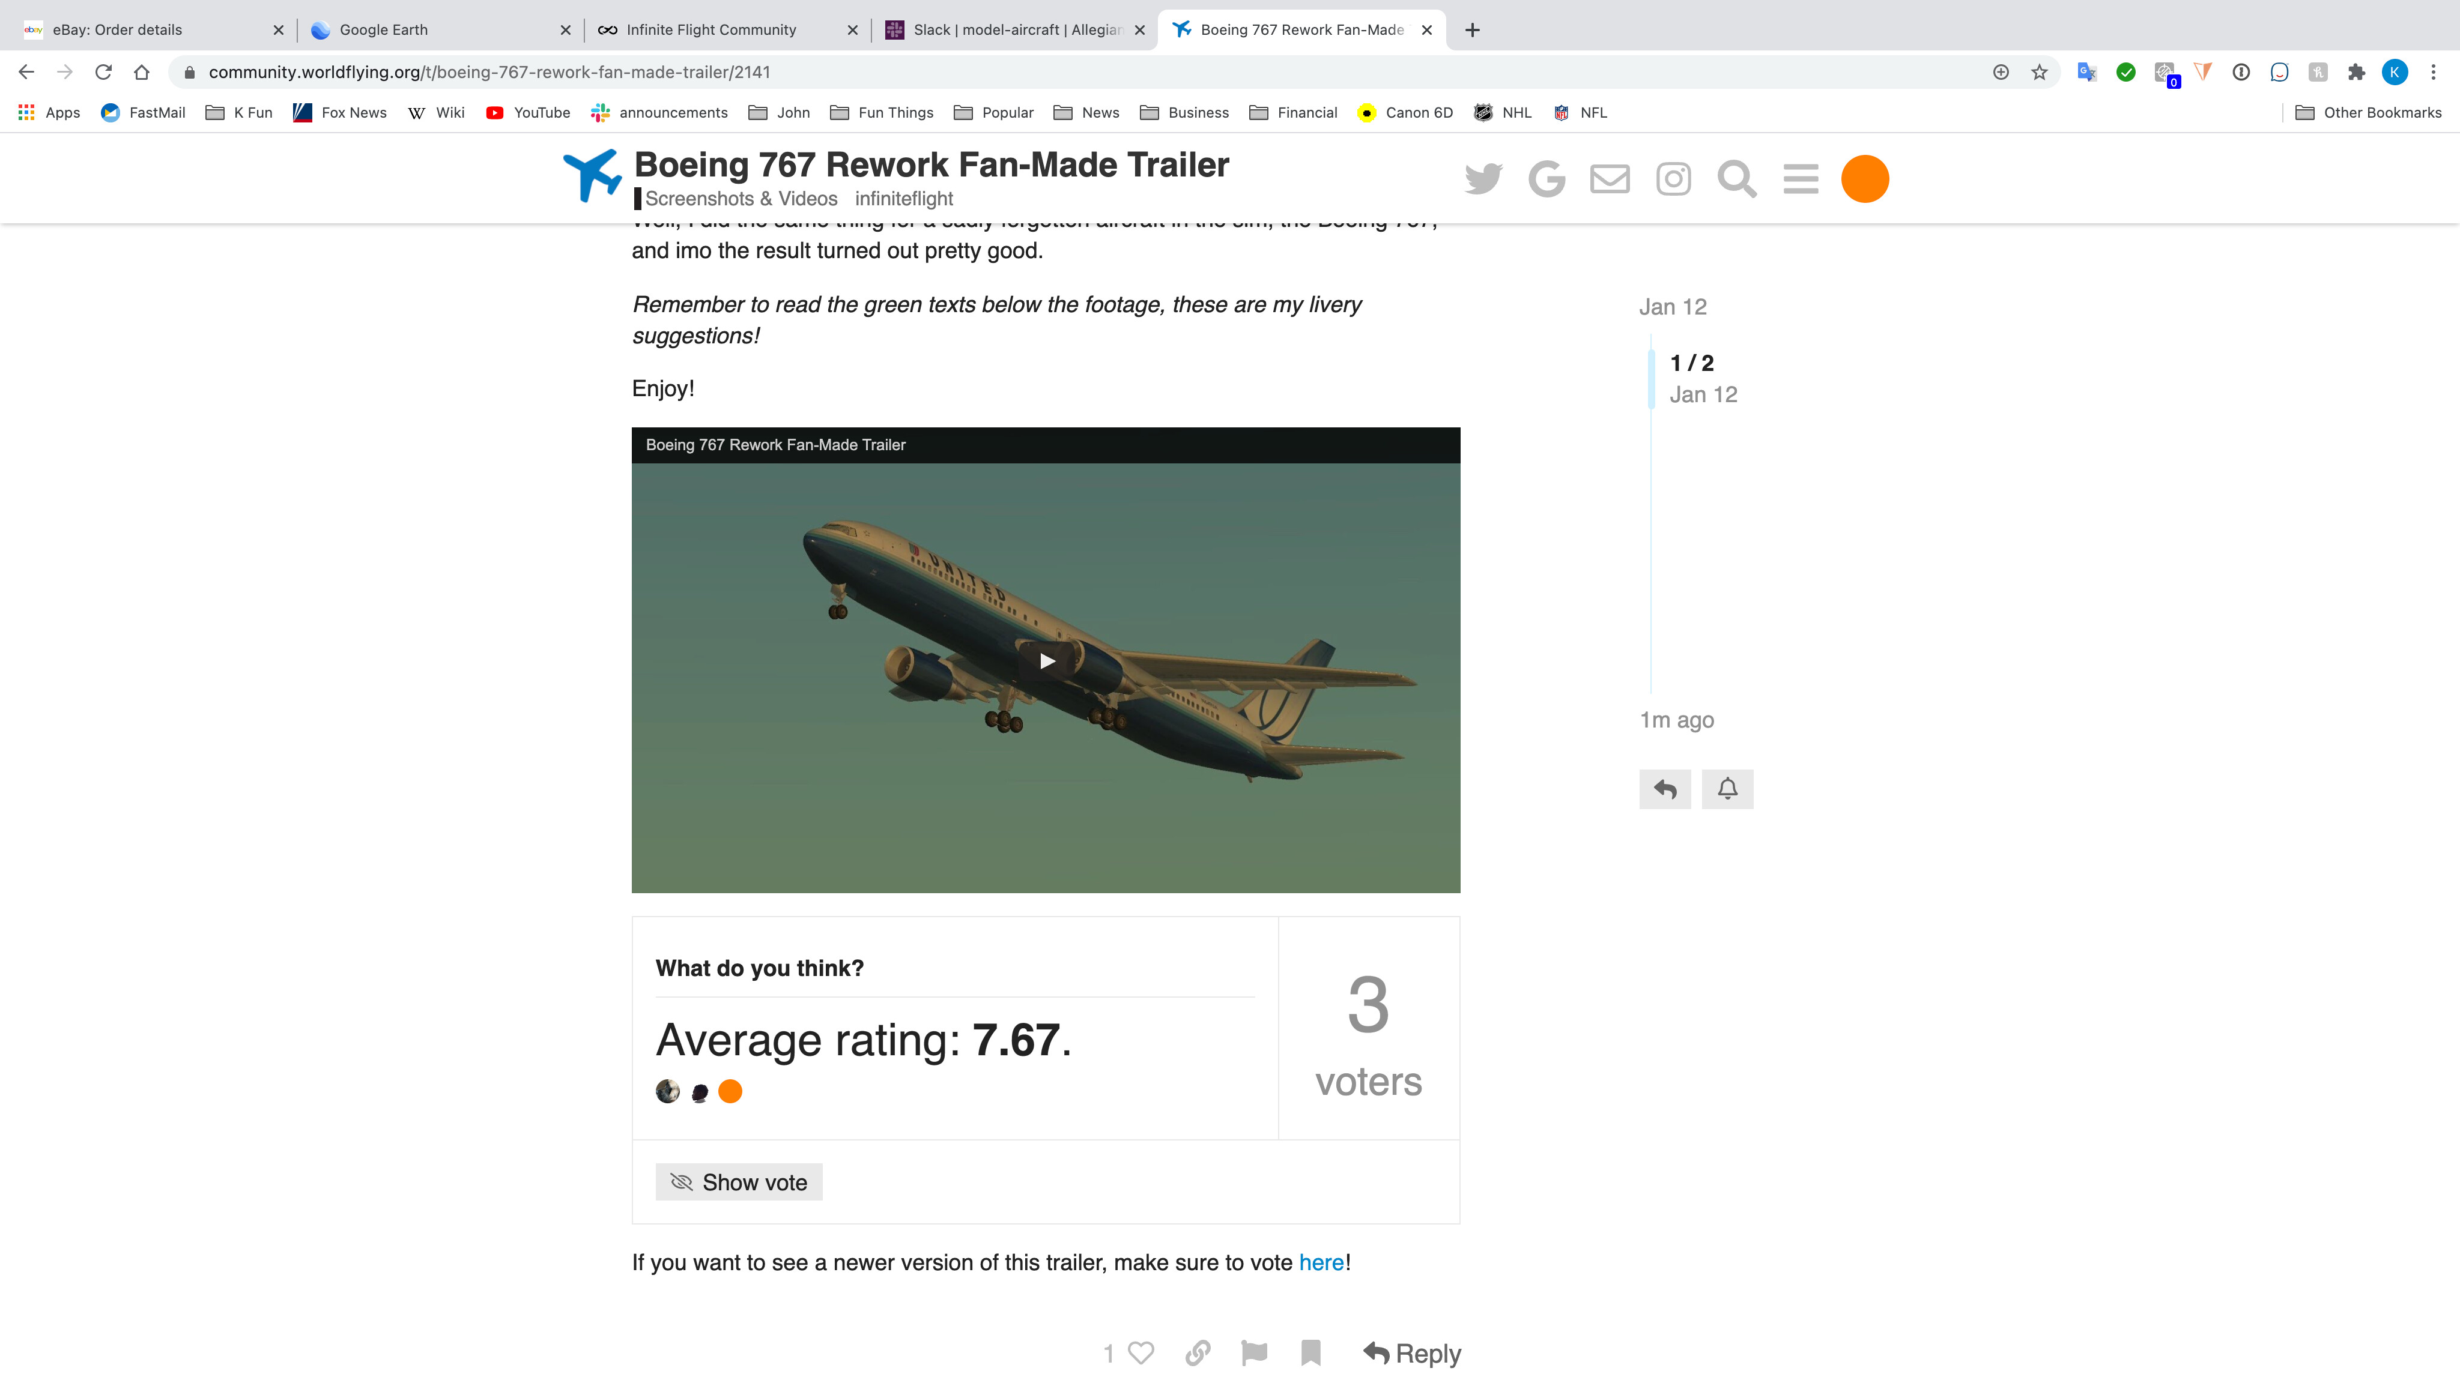Click Show vote button in poll
The width and height of the screenshot is (2460, 1383).
click(739, 1181)
